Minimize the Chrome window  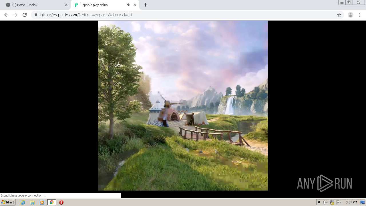[342, 3]
